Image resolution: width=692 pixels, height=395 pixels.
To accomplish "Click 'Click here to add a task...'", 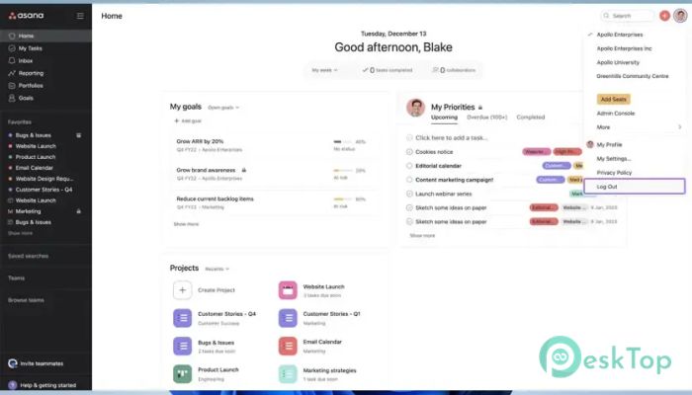I will tap(452, 137).
